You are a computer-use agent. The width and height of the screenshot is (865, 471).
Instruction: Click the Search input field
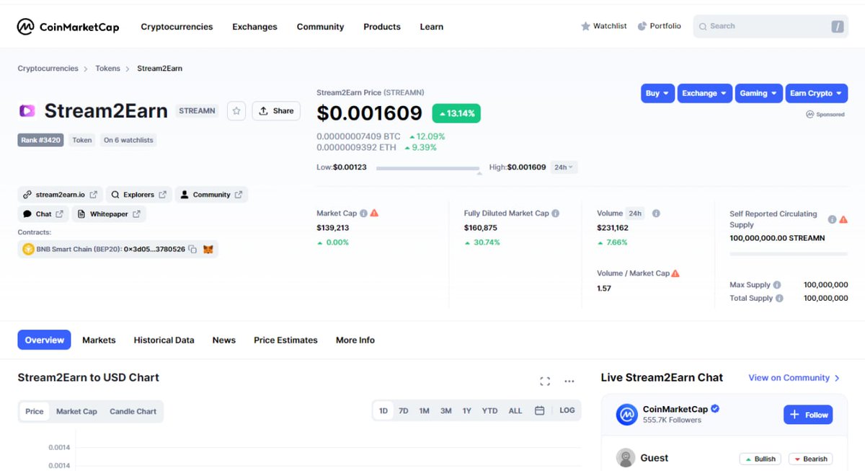tap(771, 27)
